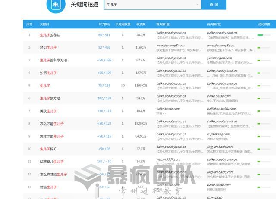This screenshot has width=276, height=199.
Task: Click the 优化难度 column header
Action: (x=264, y=24)
